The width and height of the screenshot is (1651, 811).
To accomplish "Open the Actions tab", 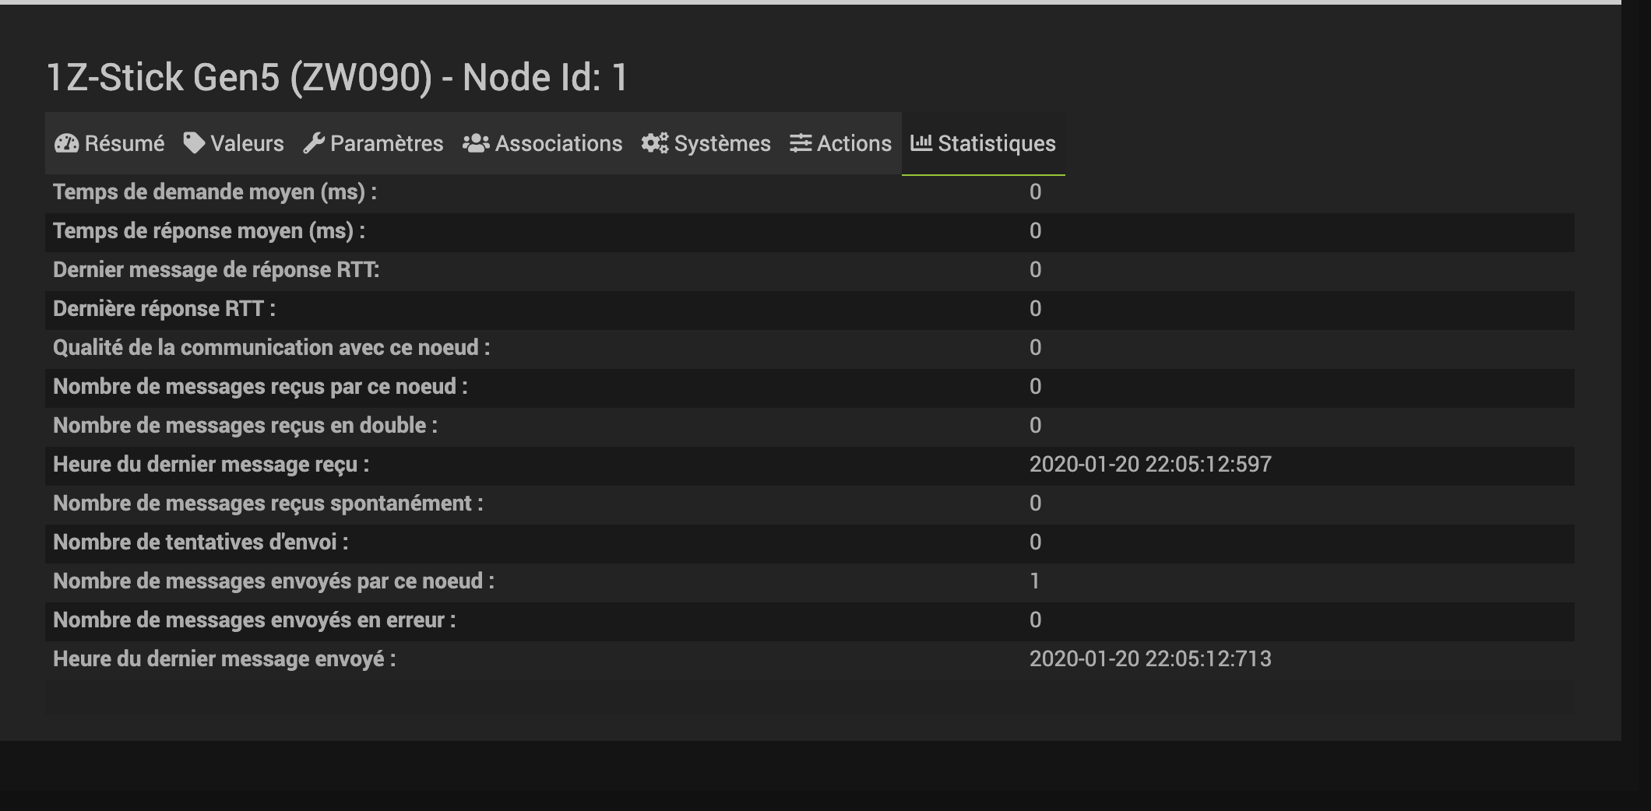I will click(x=840, y=143).
